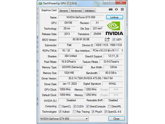Click the NVIDIA SLI value Disabled
165x124 pixels.
(x=71, y=100)
